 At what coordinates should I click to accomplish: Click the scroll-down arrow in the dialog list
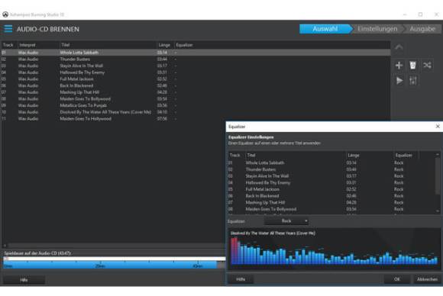pyautogui.click(x=438, y=211)
